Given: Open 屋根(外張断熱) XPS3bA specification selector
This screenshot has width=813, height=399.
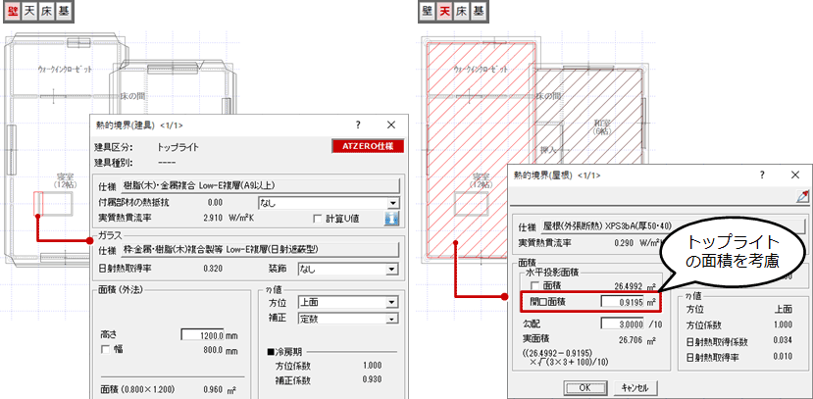Looking at the screenshot, I should (x=673, y=226).
